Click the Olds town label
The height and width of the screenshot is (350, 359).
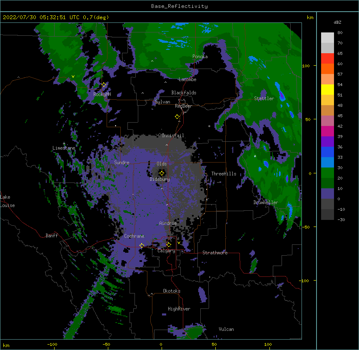162,164
